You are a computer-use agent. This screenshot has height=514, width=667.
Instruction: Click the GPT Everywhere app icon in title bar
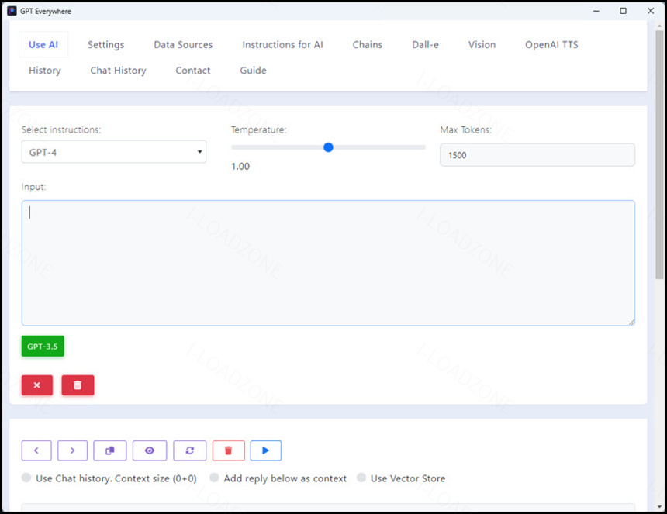coord(12,11)
